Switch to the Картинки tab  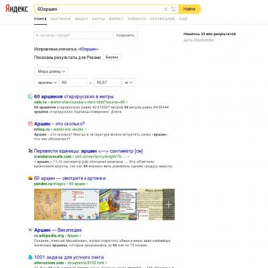tap(61, 19)
